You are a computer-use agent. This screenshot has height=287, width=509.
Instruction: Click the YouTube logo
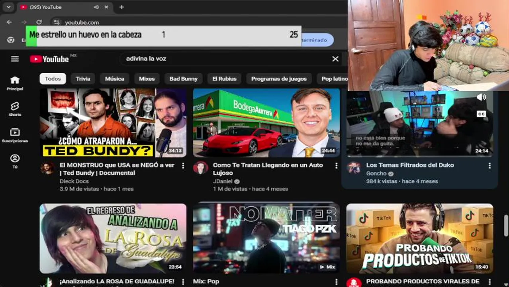[49, 59]
